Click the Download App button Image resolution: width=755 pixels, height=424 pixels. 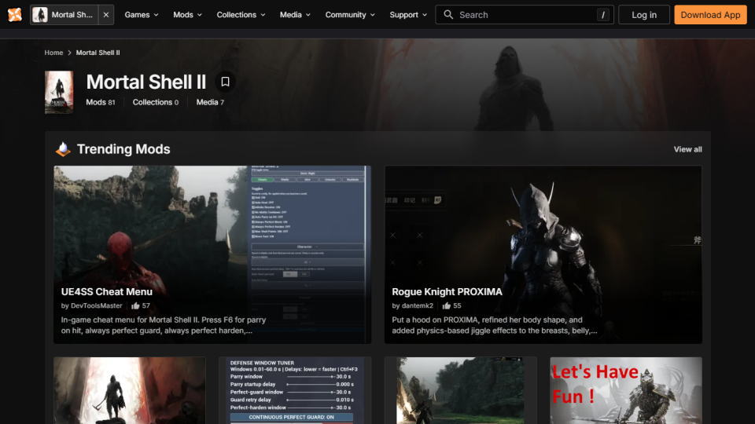(x=710, y=14)
